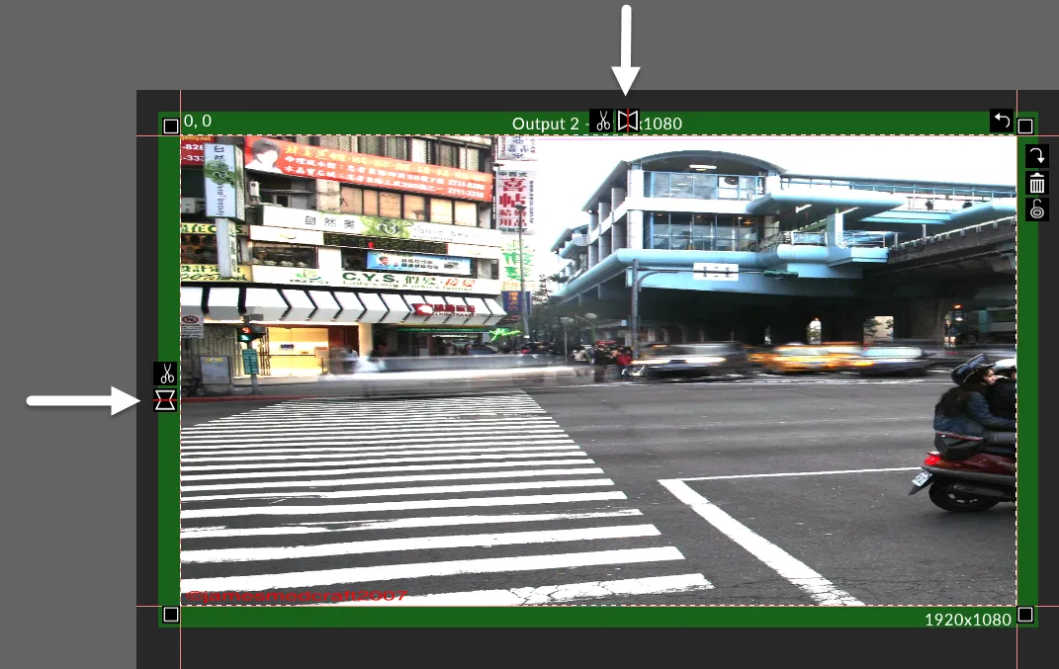Select the bottom-left corner resize handle
Viewport: 1059px width, 669px height.
170,615
